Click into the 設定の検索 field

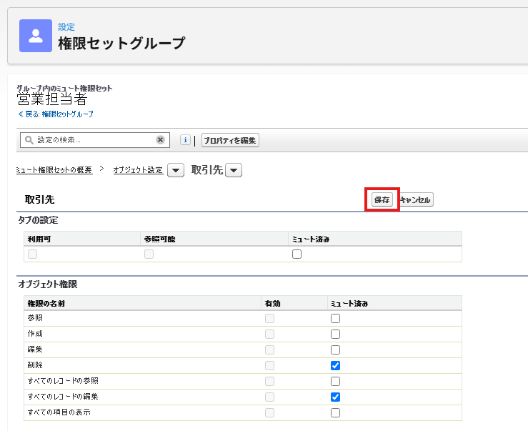click(x=95, y=140)
